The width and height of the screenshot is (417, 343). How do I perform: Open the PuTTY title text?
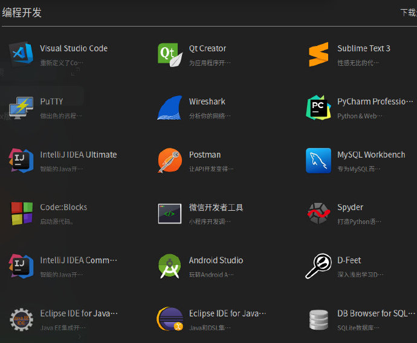(x=51, y=101)
